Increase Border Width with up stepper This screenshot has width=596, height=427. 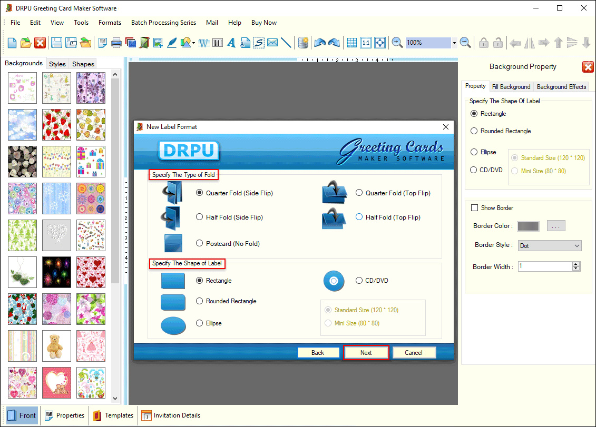[x=576, y=264]
